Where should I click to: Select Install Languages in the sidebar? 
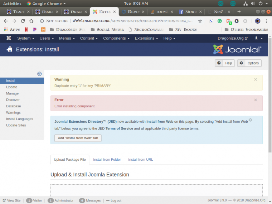click(20, 119)
